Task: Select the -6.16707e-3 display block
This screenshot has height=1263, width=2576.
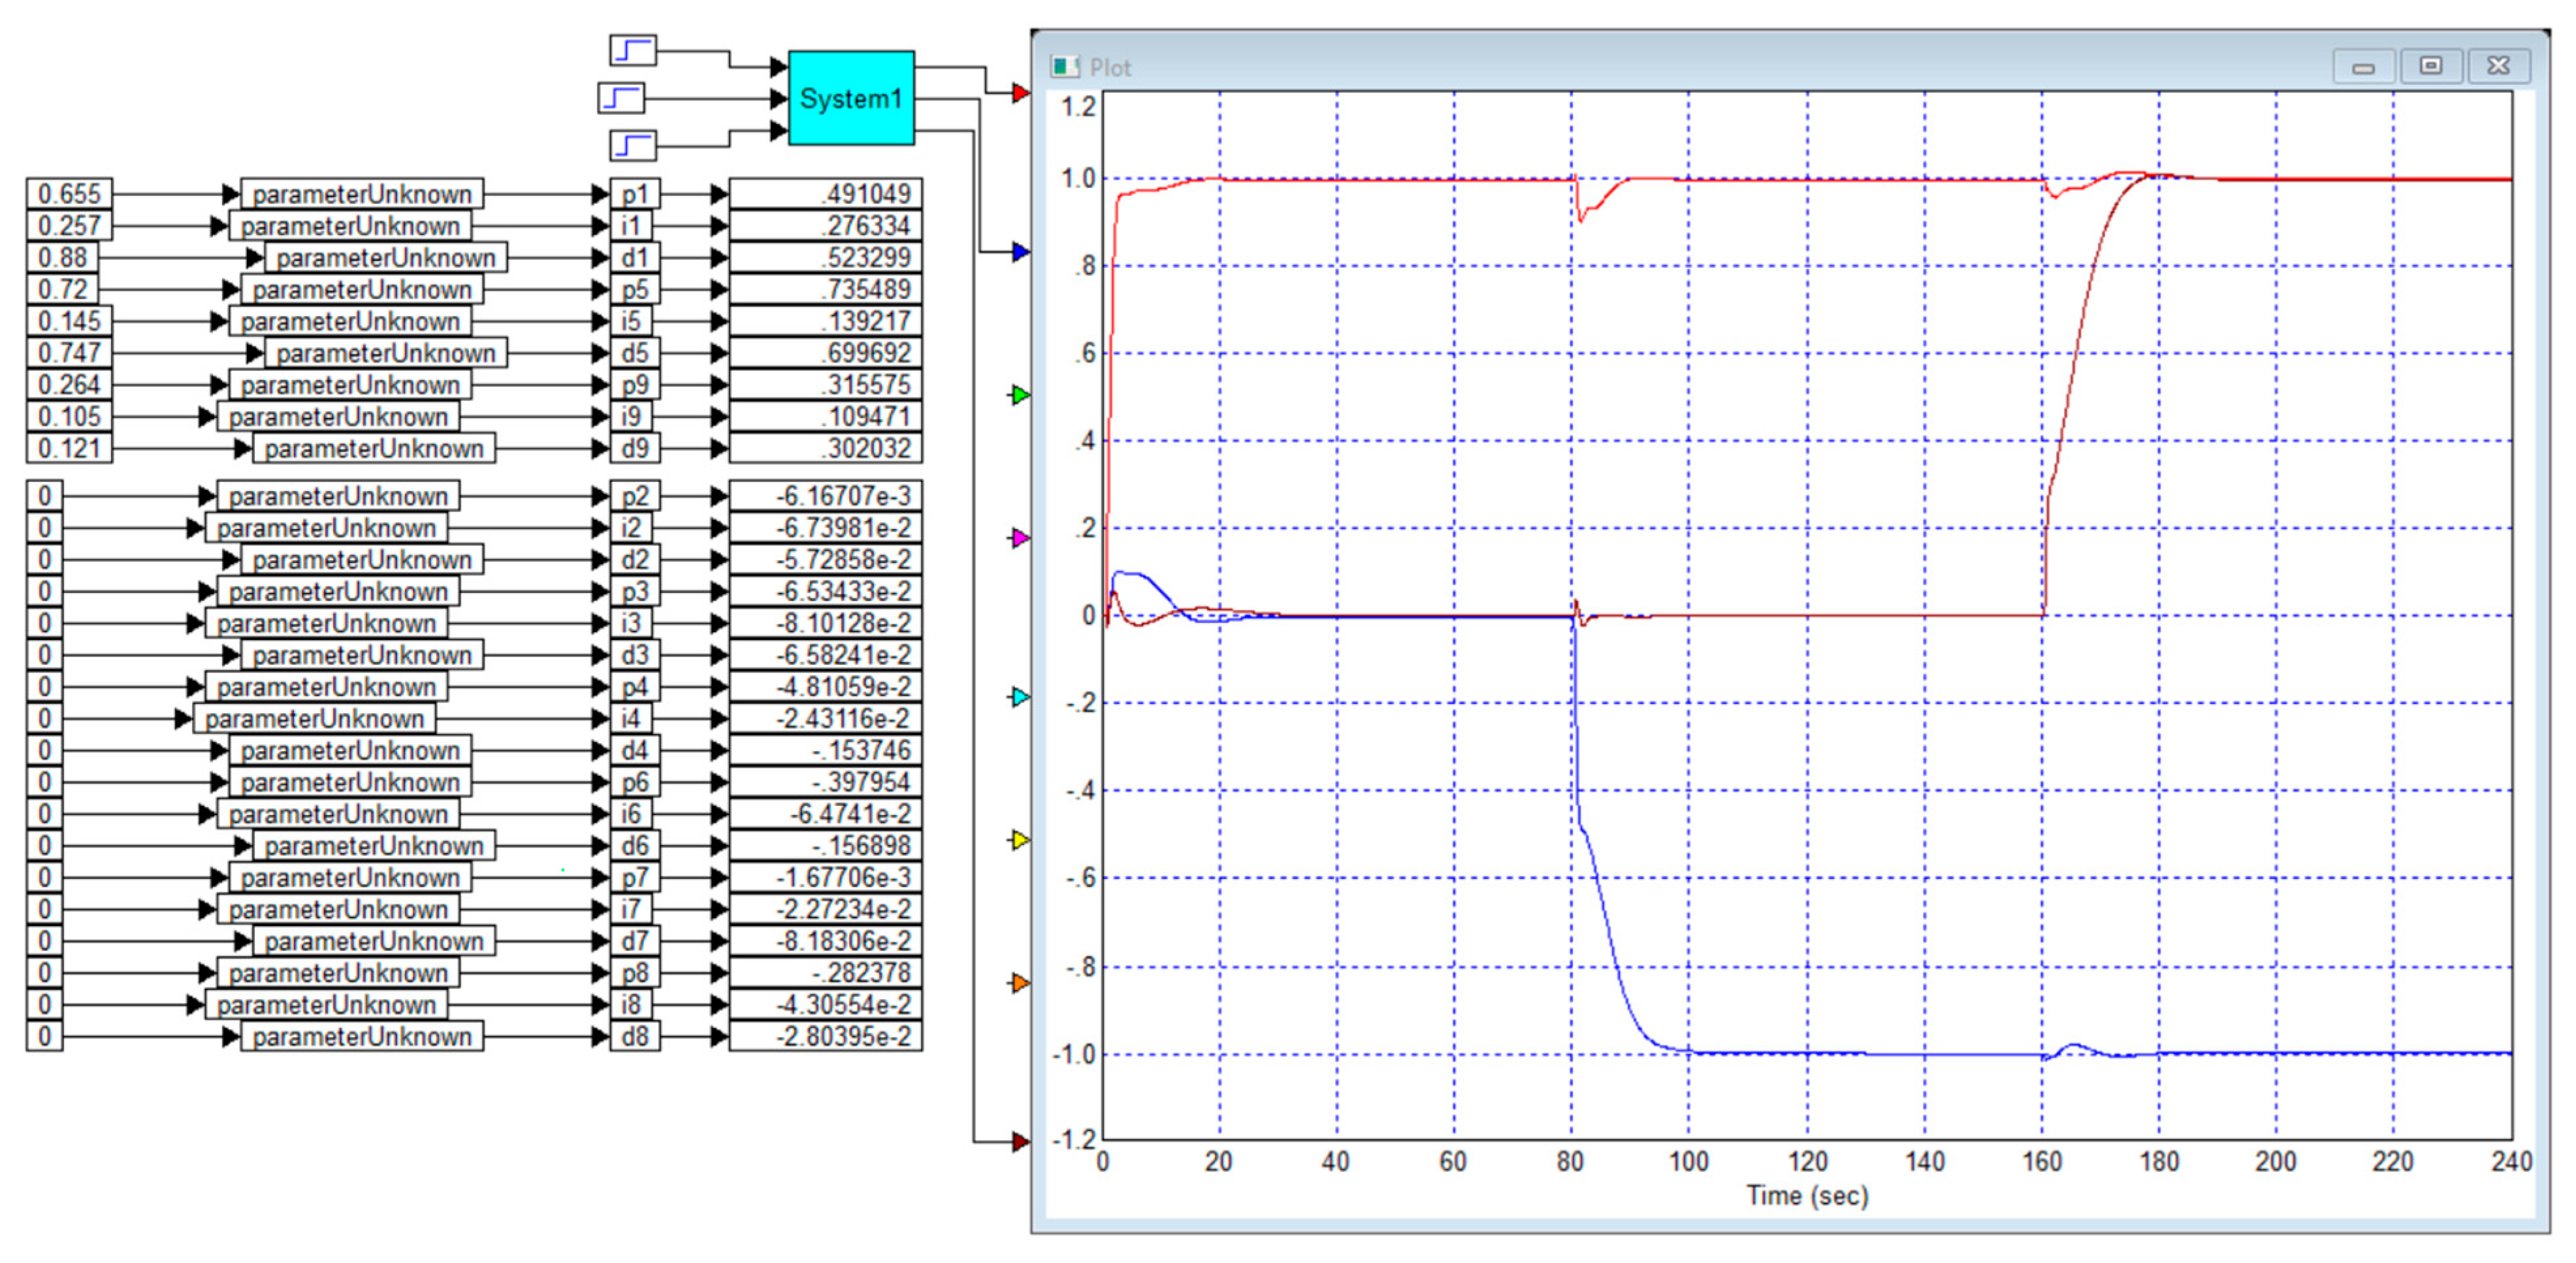Action: [825, 496]
